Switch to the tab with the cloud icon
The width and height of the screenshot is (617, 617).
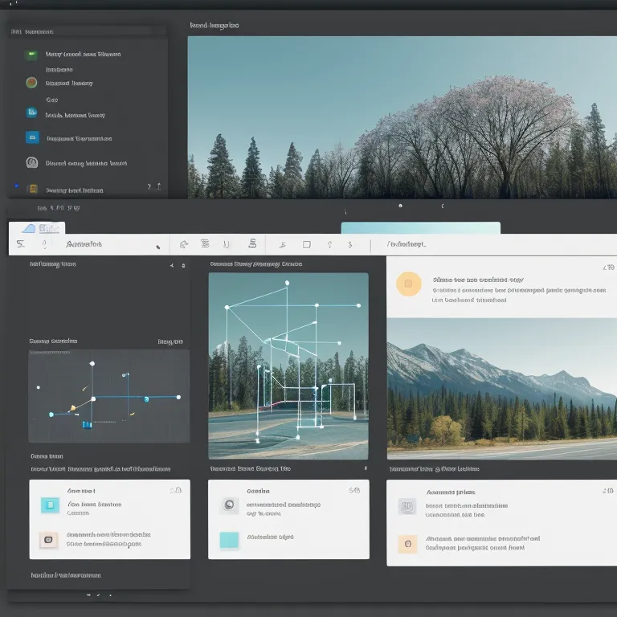[x=37, y=228]
